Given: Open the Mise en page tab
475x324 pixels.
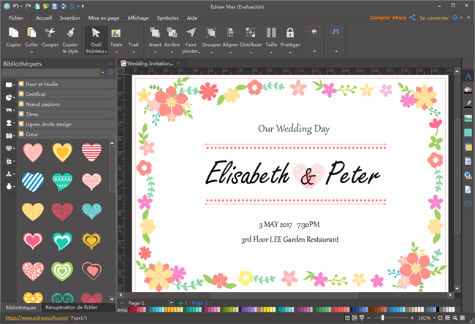Looking at the screenshot, I should [x=104, y=17].
